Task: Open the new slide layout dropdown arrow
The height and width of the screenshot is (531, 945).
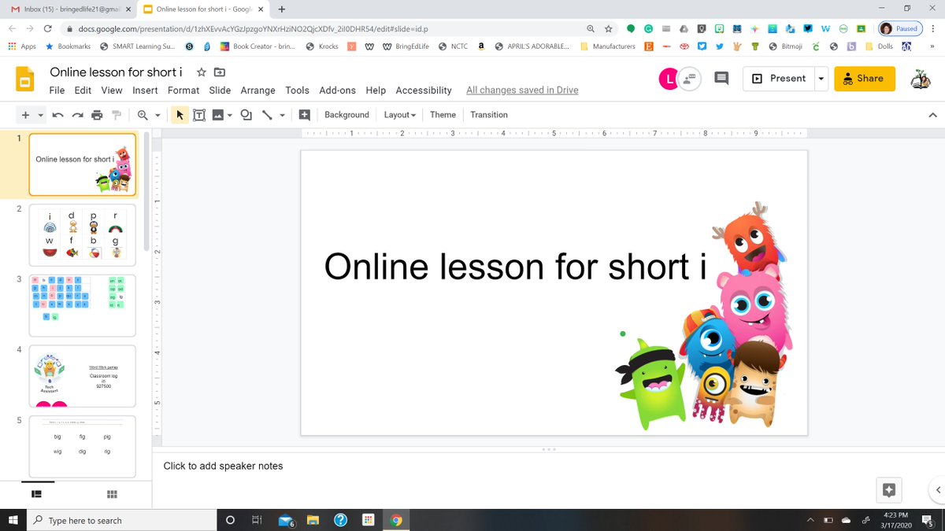Action: [41, 115]
